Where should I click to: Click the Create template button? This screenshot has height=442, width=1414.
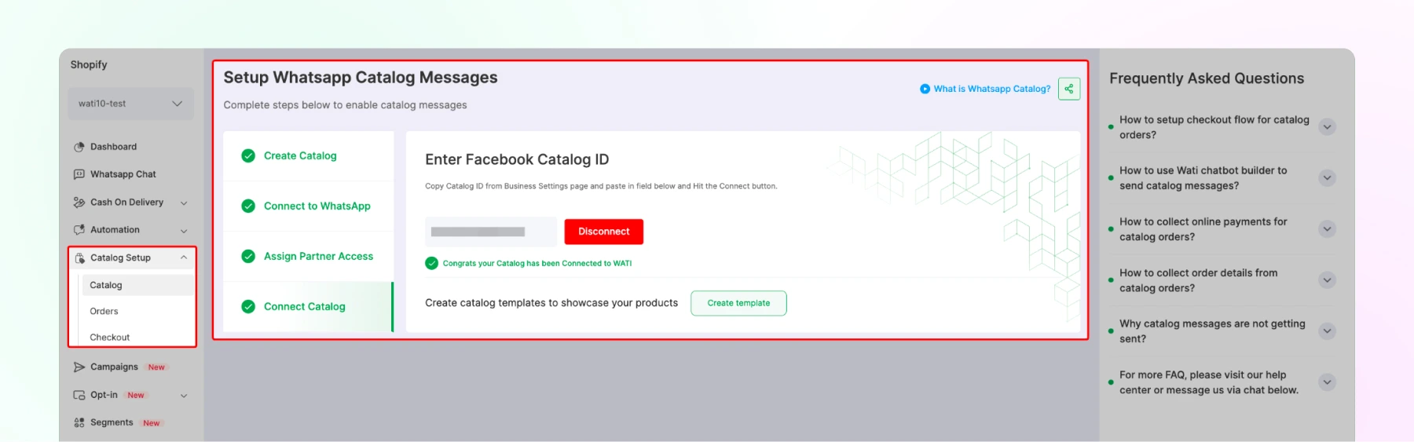[x=738, y=303]
